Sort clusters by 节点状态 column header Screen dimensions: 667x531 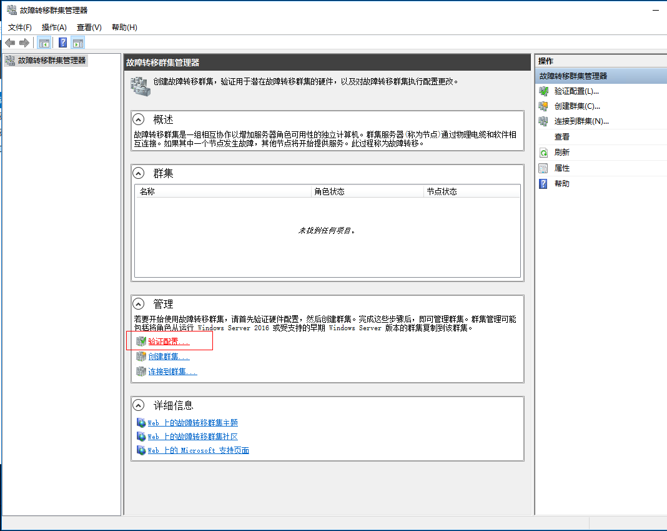click(x=472, y=191)
